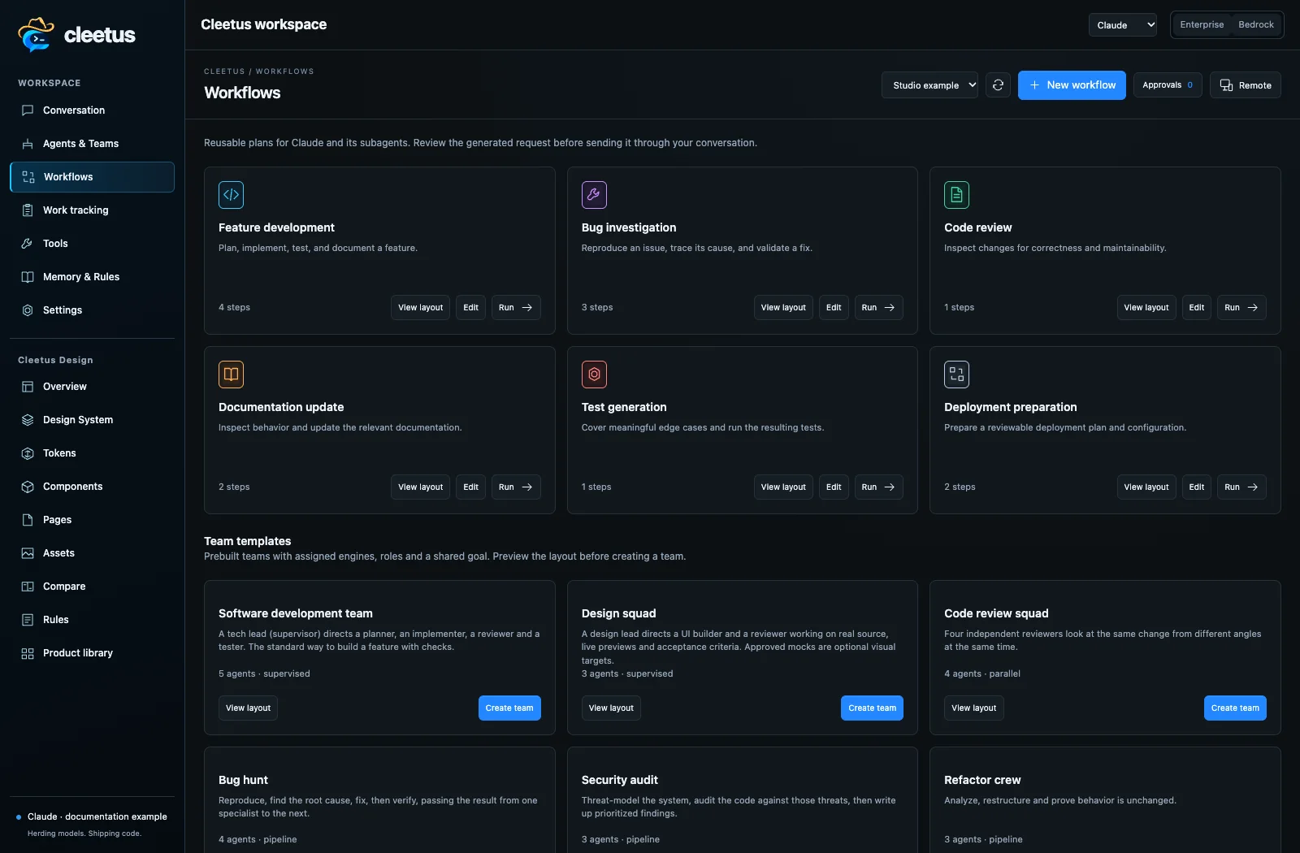The width and height of the screenshot is (1300, 853).
Task: Select the Workflows sidebar item
Action: click(92, 177)
